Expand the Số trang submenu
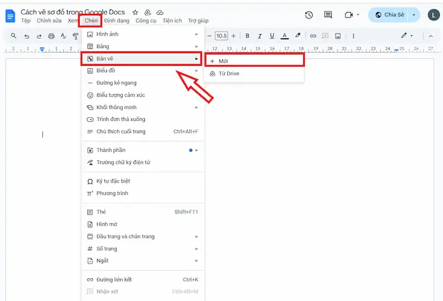 [142, 248]
